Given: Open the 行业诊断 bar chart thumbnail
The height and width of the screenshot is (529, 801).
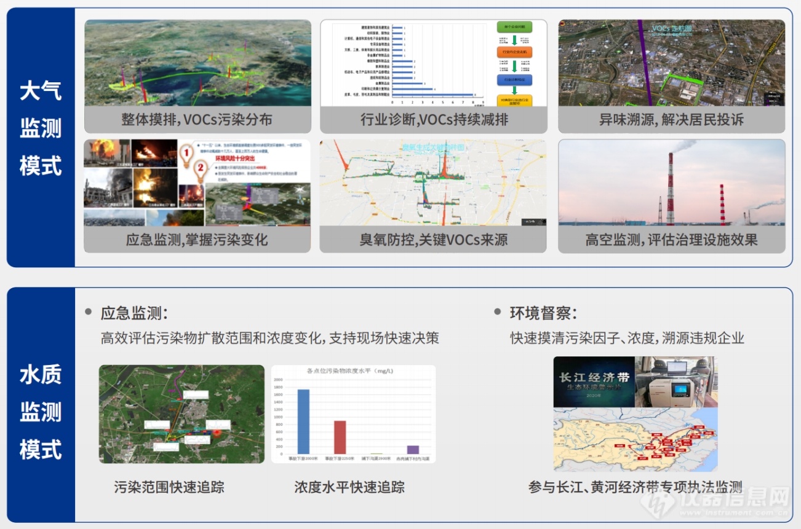Looking at the screenshot, I should coord(433,63).
